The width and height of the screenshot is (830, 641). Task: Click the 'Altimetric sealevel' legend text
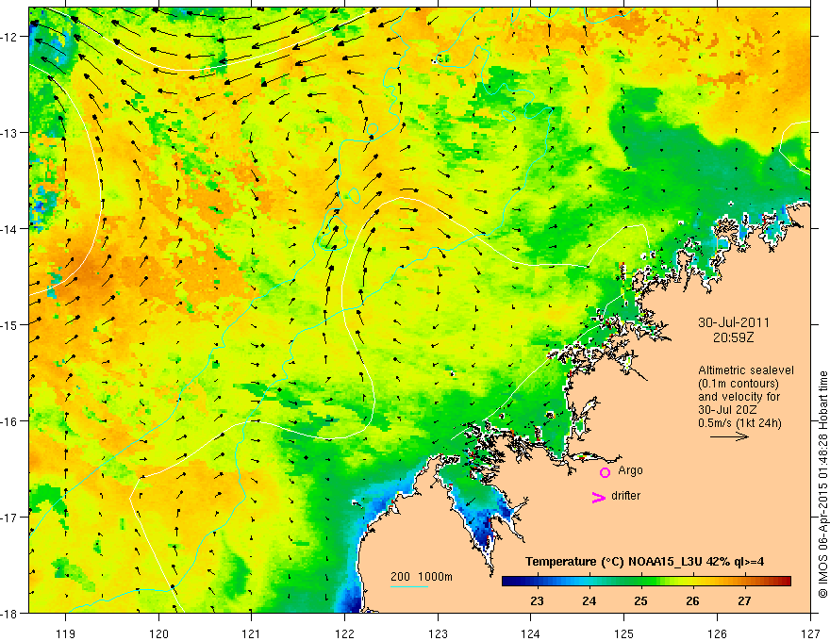pos(746,370)
